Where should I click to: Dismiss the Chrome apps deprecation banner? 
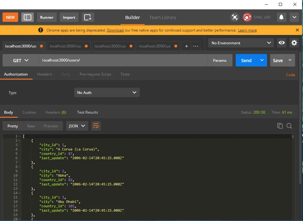tap(297, 30)
